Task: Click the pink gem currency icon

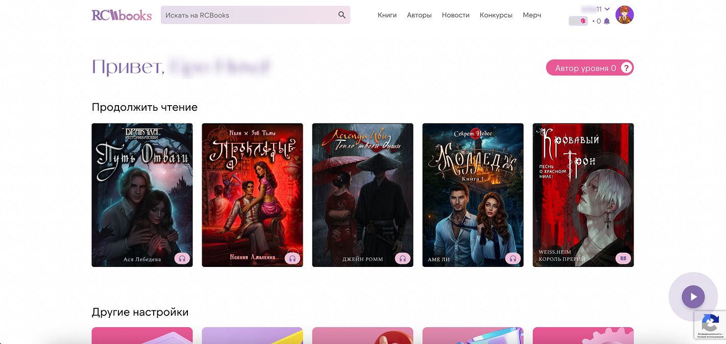Action: pyautogui.click(x=582, y=21)
